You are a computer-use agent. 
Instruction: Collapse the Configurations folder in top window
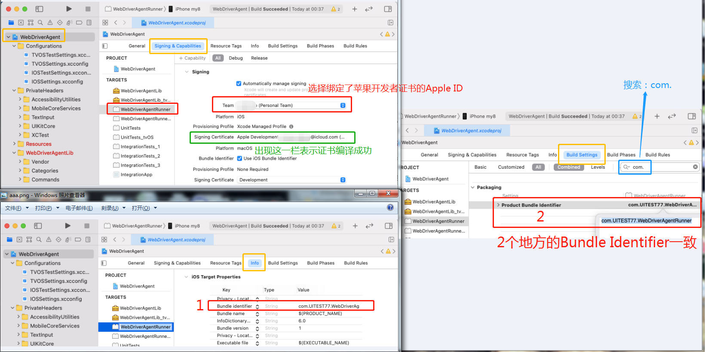[x=14, y=46]
